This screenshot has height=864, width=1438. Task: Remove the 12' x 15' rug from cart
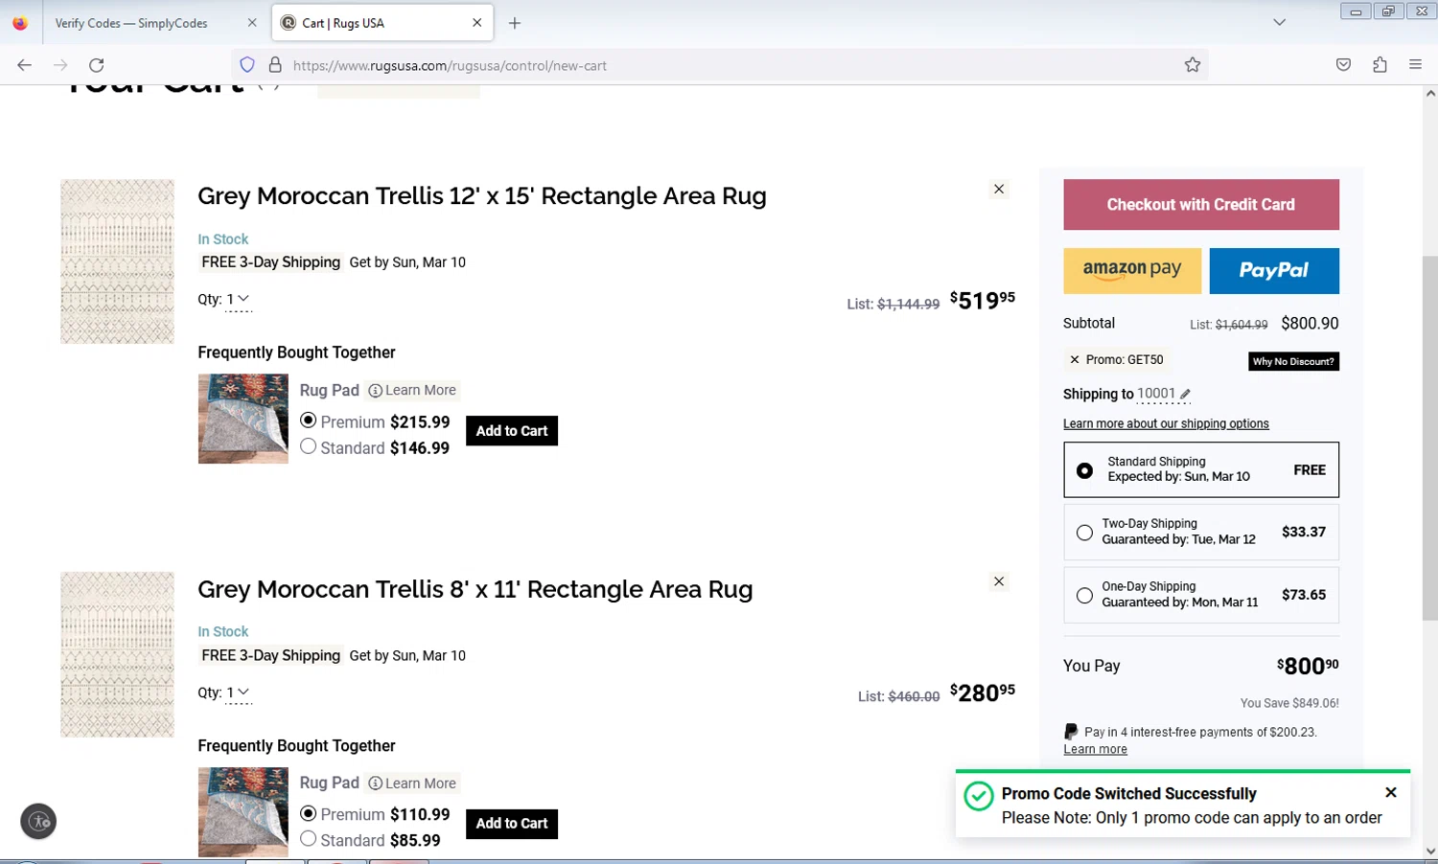pyautogui.click(x=999, y=189)
